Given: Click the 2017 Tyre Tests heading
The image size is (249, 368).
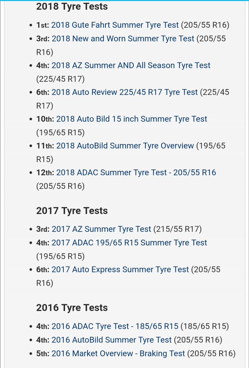Looking at the screenshot, I should pyautogui.click(x=72, y=211).
